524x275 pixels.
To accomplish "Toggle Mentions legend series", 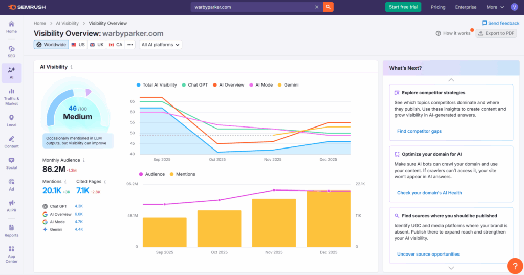I will pos(183,174).
